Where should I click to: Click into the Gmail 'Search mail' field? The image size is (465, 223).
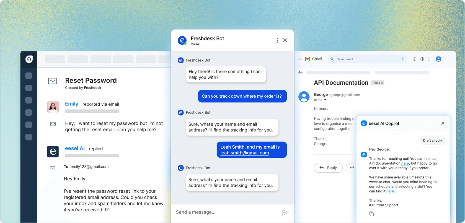(367, 59)
